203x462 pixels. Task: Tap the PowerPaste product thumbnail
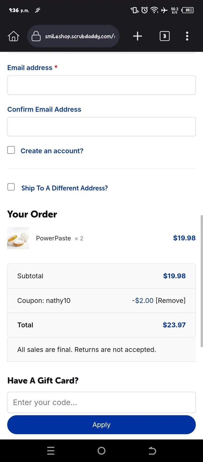coord(18,238)
